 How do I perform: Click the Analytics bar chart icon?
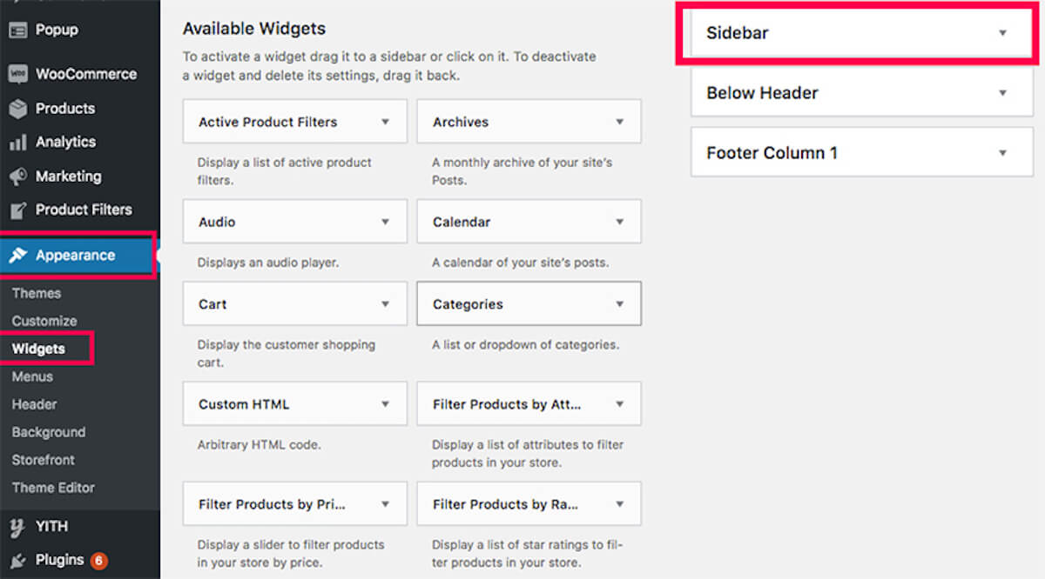point(17,143)
